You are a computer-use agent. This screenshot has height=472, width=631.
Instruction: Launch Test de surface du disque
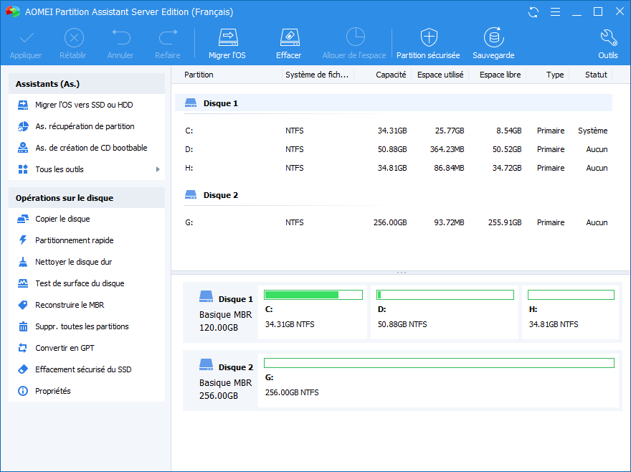(80, 283)
